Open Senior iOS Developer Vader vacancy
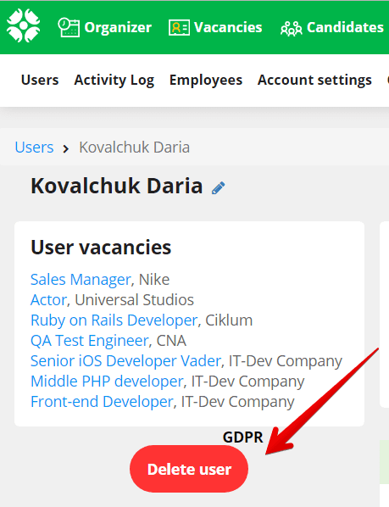389x507 pixels. (x=125, y=361)
